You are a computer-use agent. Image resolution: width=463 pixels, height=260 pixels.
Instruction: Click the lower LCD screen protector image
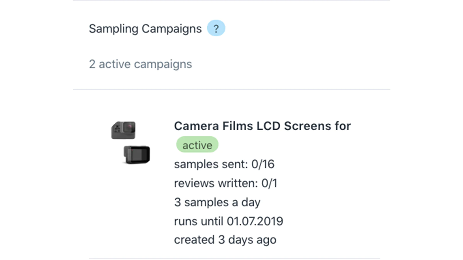point(137,155)
